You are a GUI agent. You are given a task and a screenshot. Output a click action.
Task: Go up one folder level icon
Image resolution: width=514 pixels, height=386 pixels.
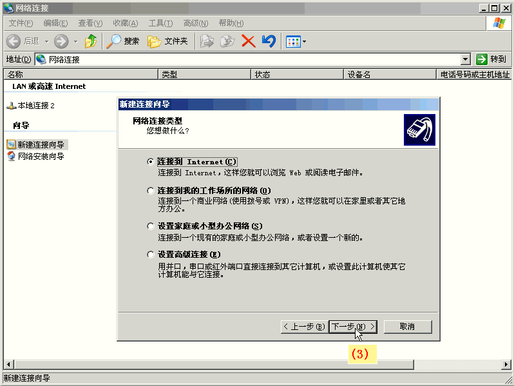tap(90, 41)
